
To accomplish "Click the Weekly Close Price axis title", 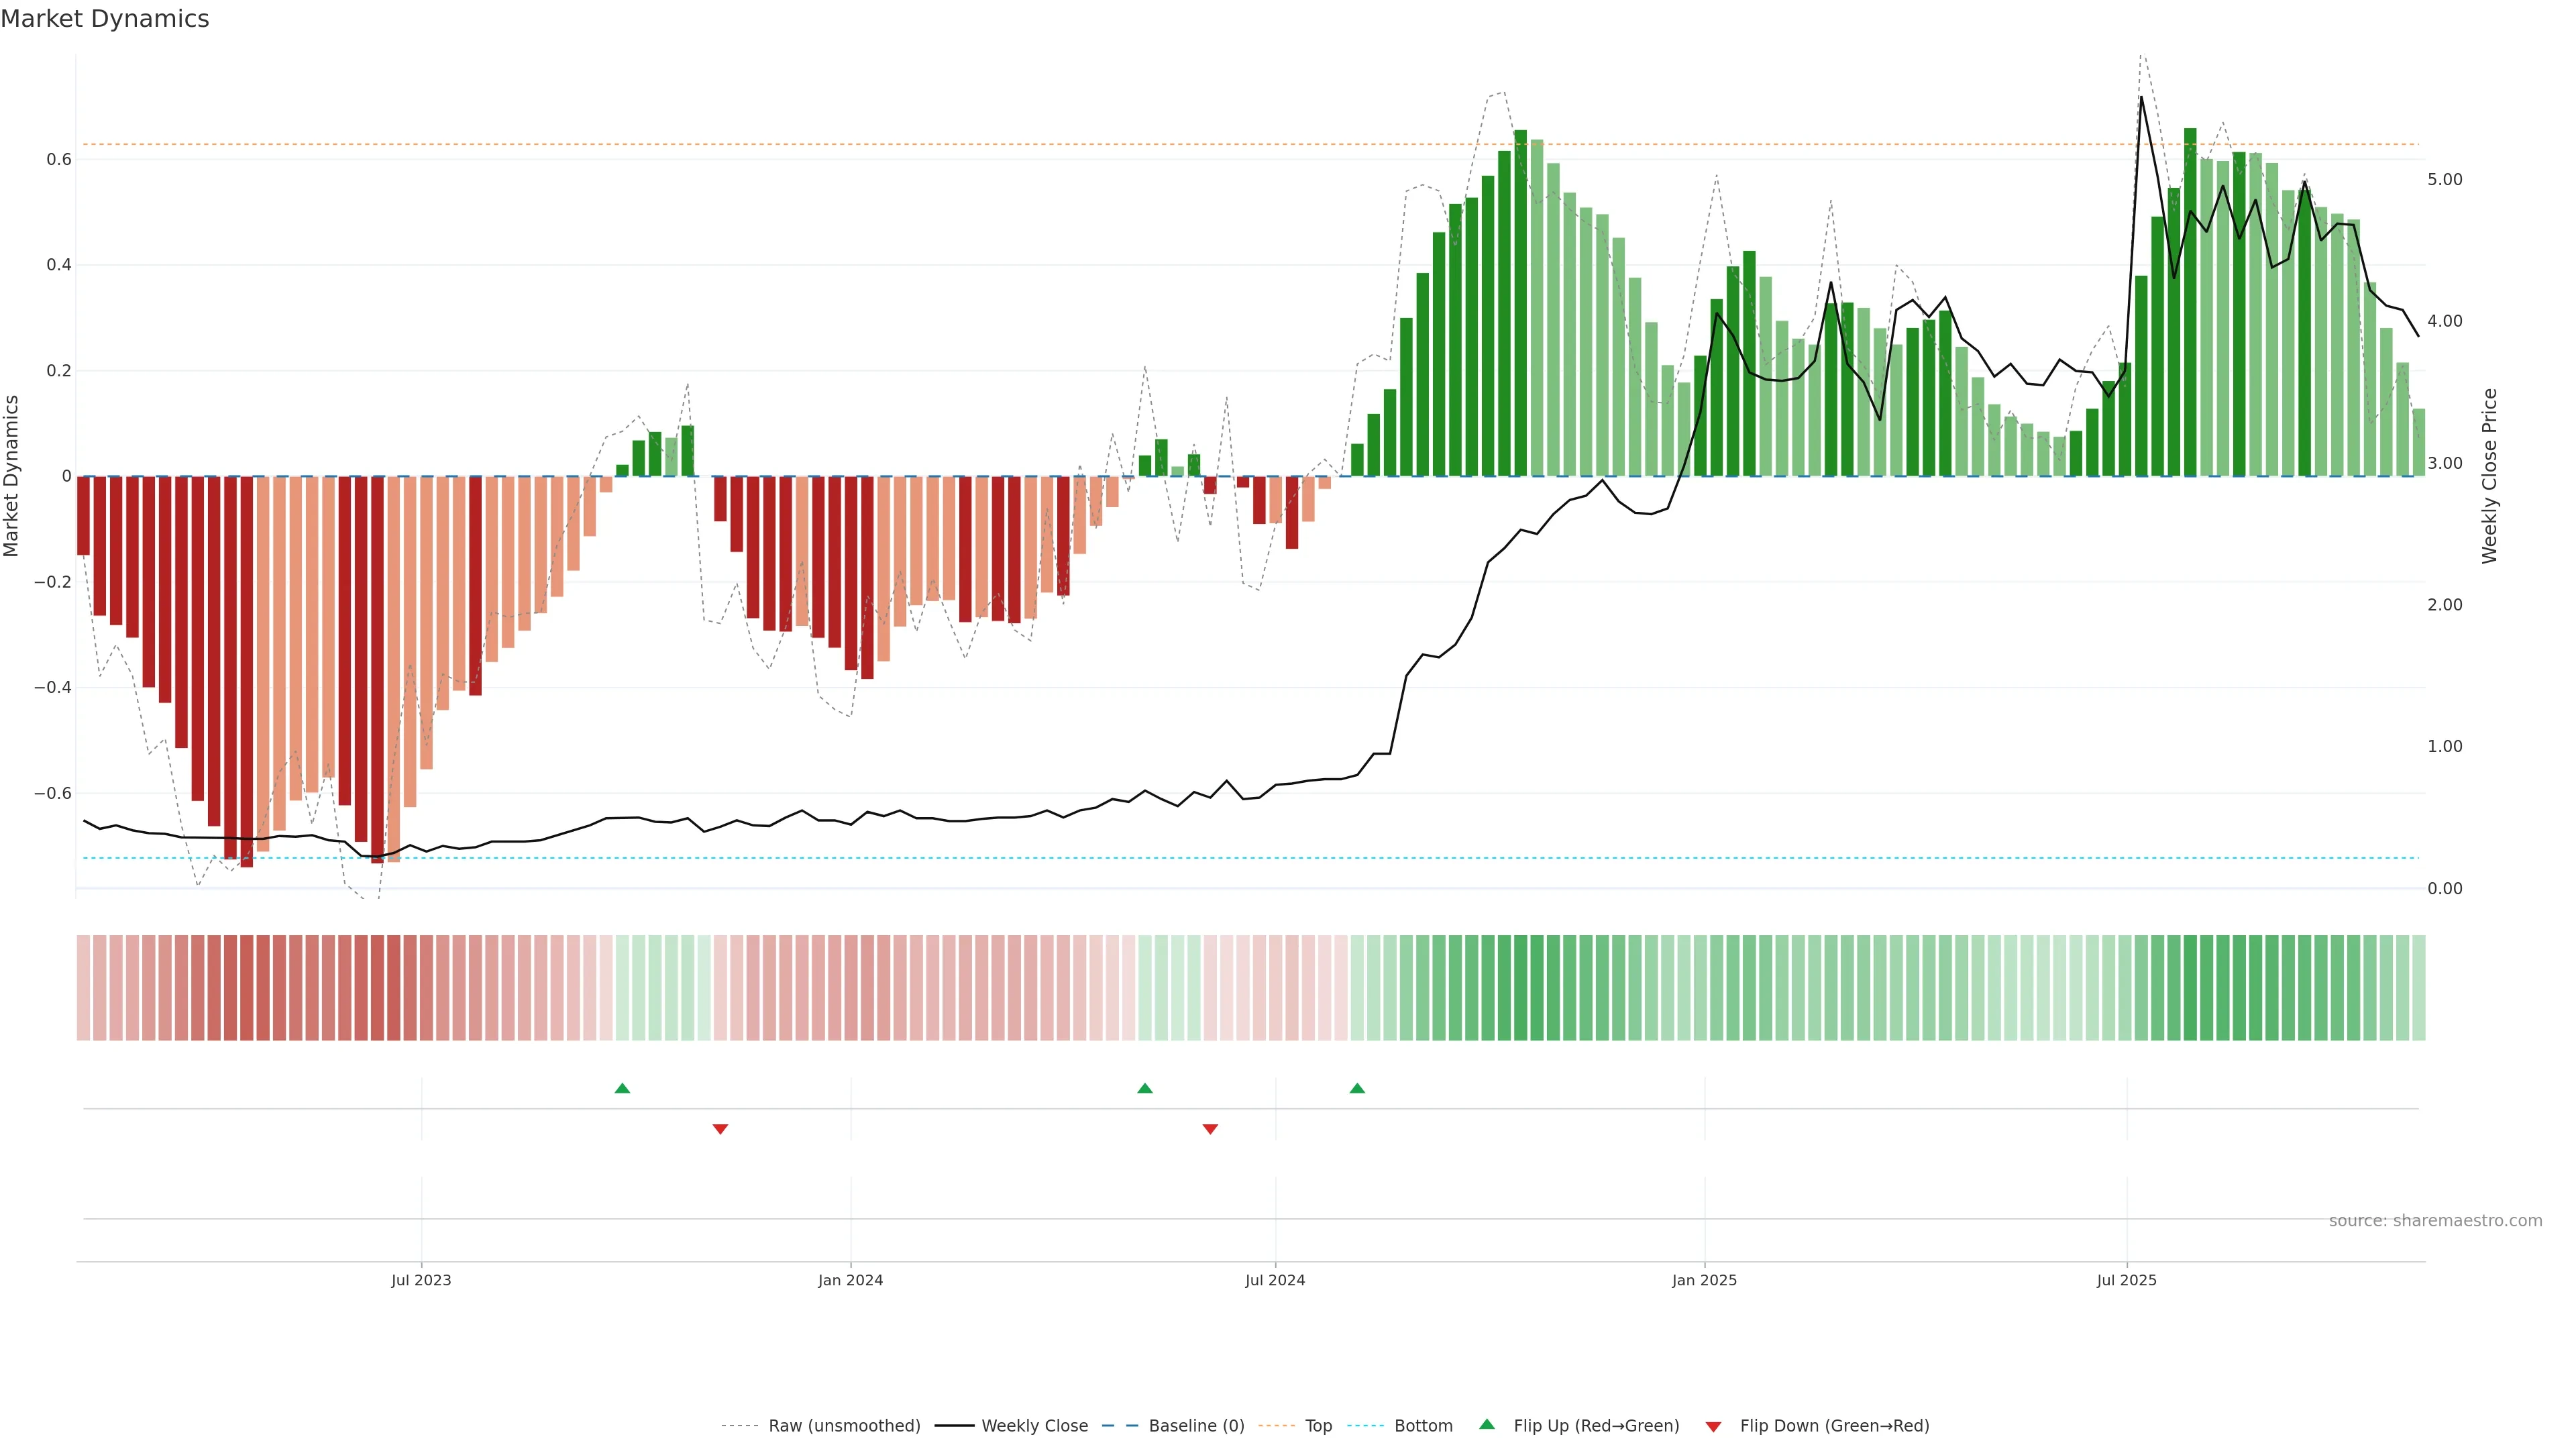I will click(2489, 476).
